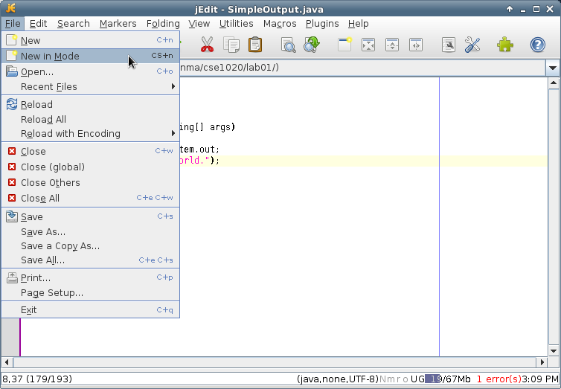Click the Split Horizontally toolbar icon
The image size is (561, 389).
pos(392,45)
